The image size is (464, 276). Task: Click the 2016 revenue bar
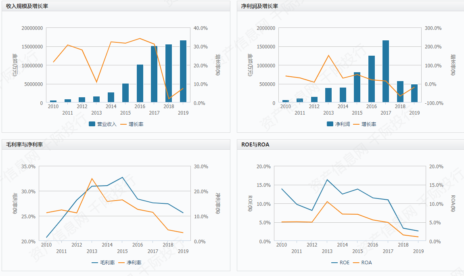140,84
